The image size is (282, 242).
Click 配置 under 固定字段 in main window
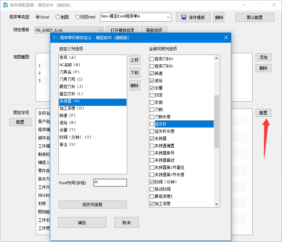20,122
